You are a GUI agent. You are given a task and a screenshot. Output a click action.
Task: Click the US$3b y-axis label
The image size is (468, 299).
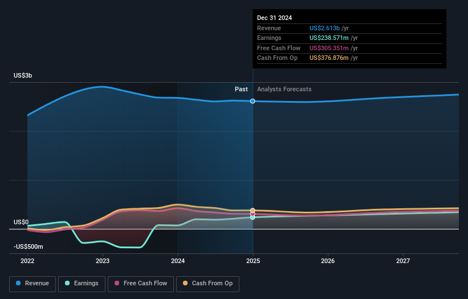[23, 75]
